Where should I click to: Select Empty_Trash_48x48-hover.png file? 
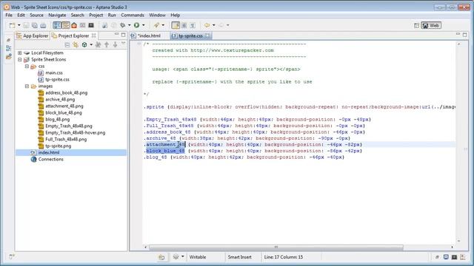(76, 132)
